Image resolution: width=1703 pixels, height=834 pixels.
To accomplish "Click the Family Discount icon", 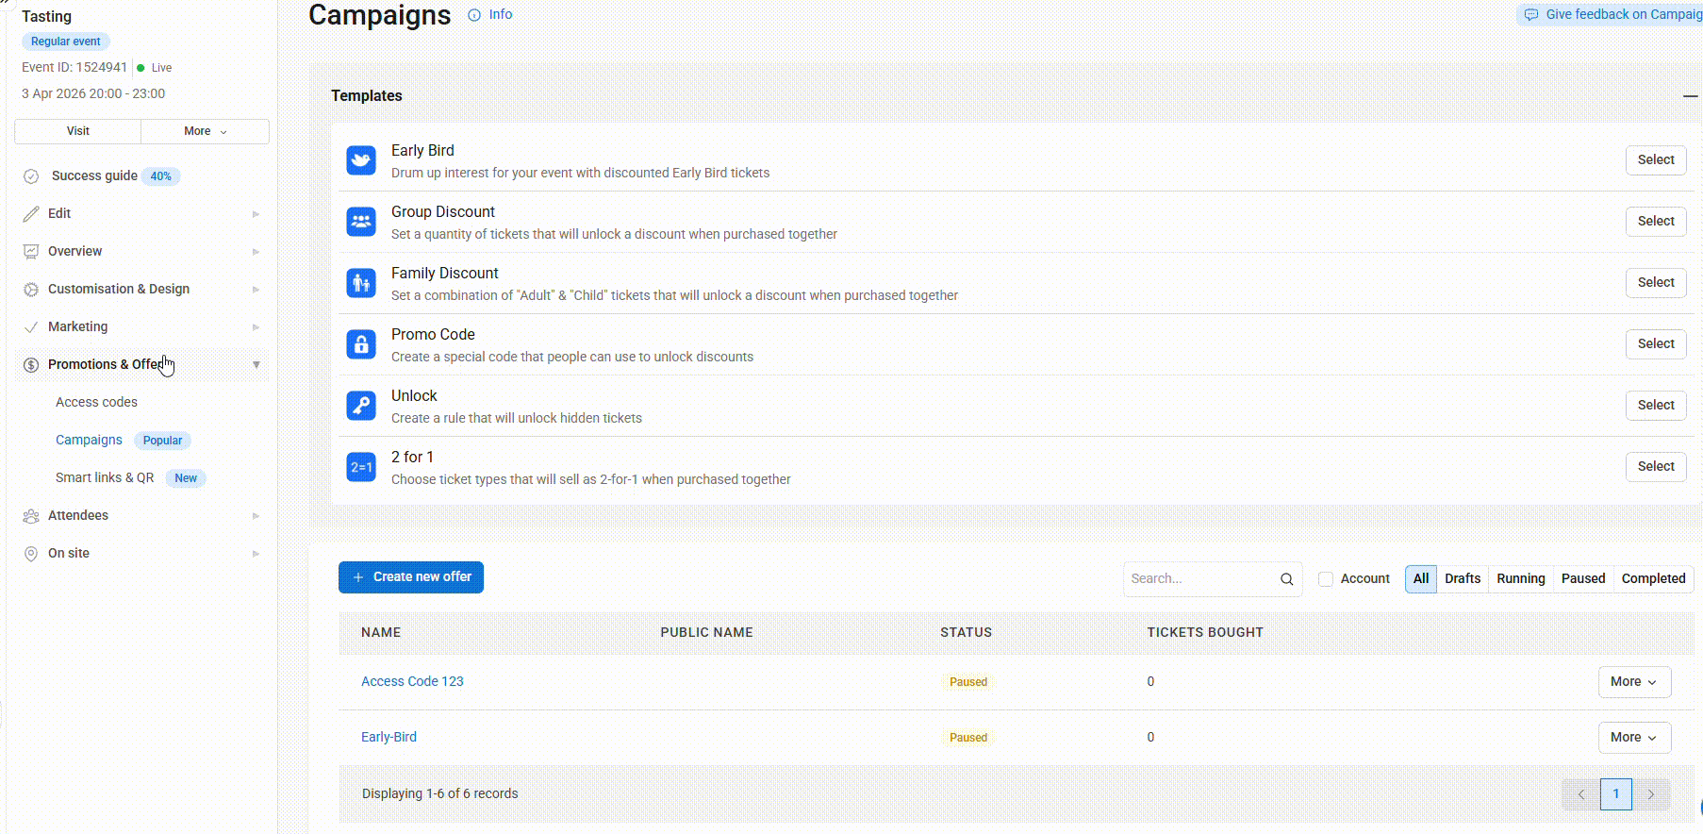I will pos(361,283).
